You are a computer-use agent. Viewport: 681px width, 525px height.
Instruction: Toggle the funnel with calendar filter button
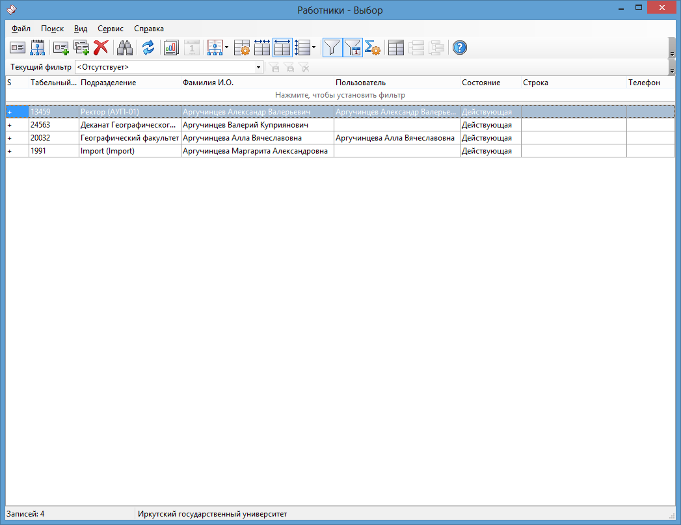coord(352,47)
